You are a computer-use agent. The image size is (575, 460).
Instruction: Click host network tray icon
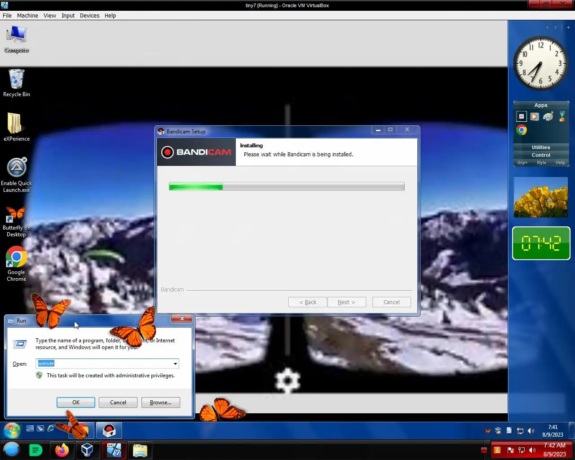pos(522,450)
